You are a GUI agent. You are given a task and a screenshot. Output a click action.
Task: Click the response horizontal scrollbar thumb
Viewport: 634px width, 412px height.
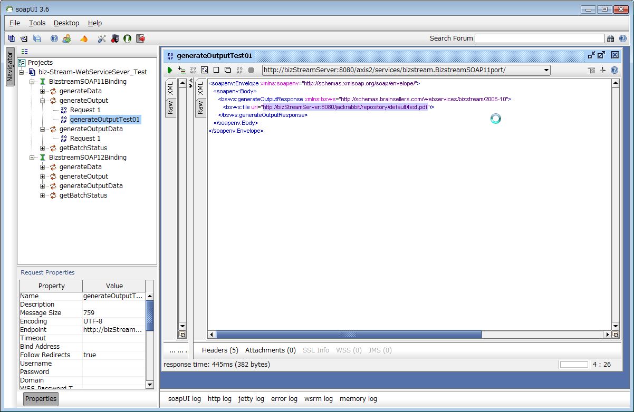point(349,335)
